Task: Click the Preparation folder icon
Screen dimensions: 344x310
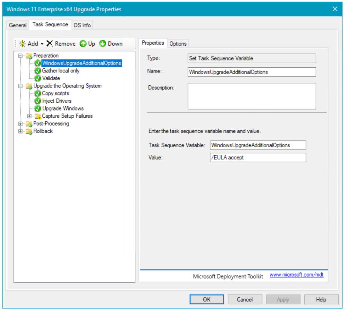Action: [29, 56]
